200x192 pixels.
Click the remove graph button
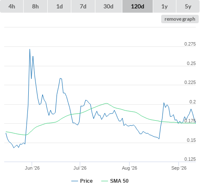coord(180,19)
